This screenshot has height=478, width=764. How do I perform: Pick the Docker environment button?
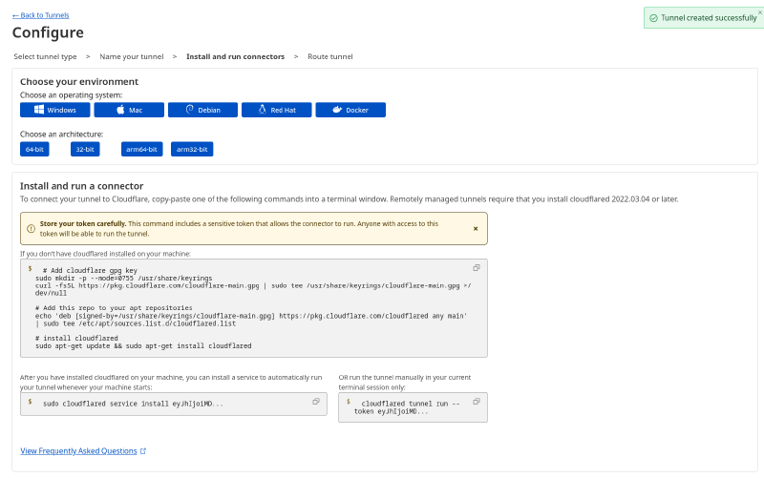350,110
